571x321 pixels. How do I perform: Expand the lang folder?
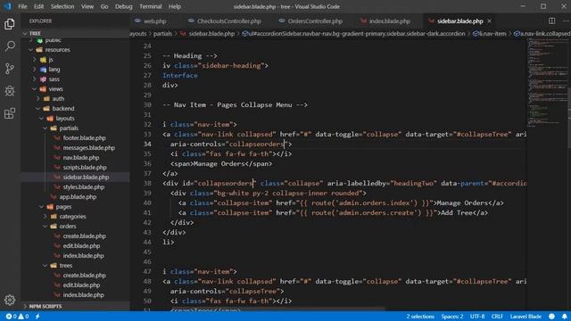tap(54, 70)
